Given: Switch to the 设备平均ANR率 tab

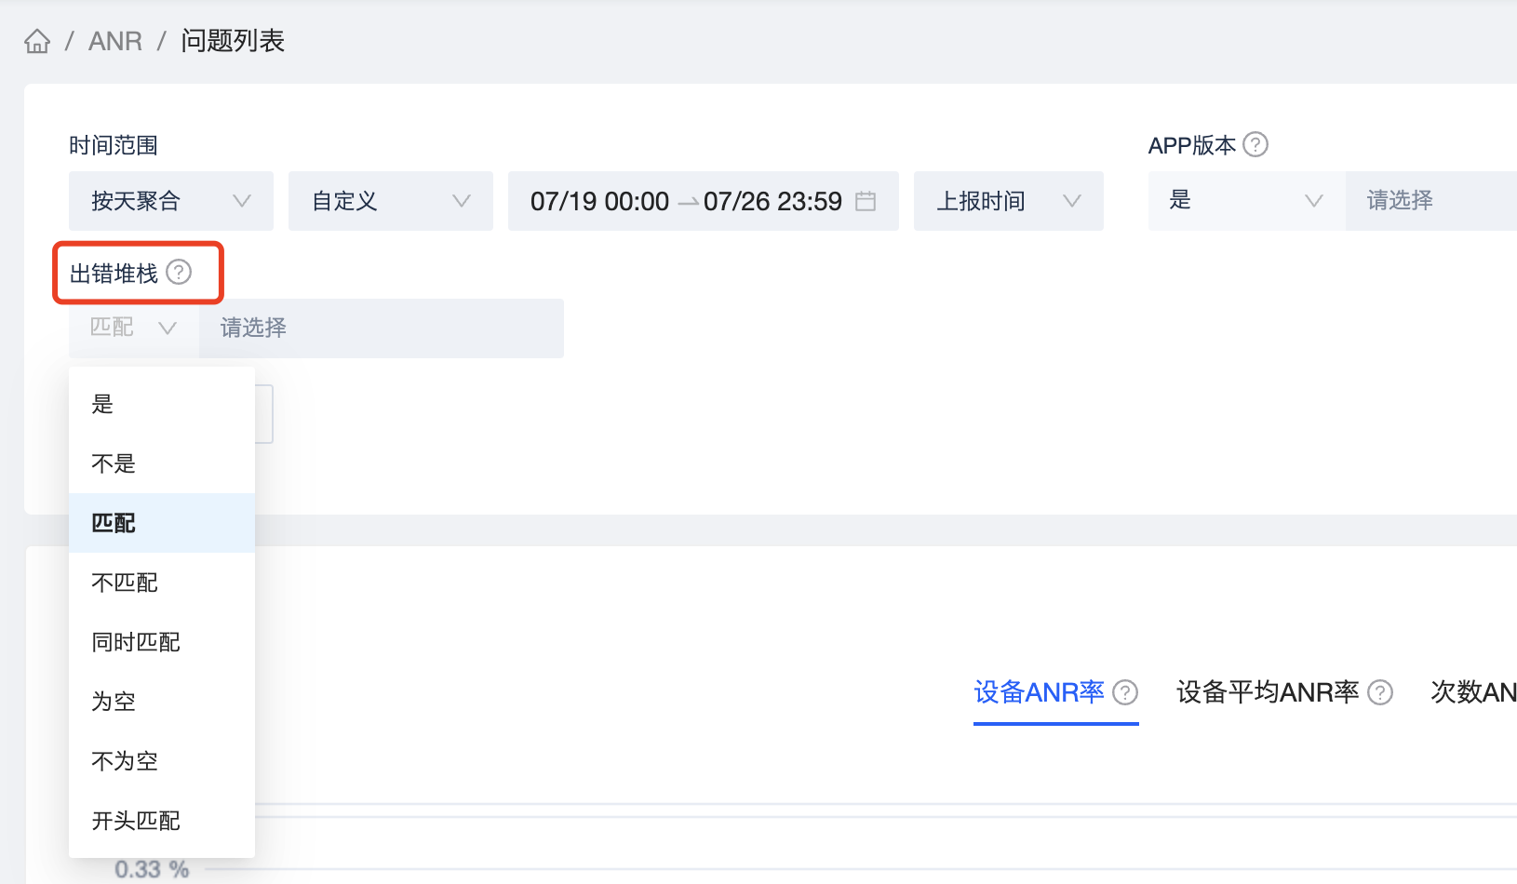Looking at the screenshot, I should coord(1268,692).
